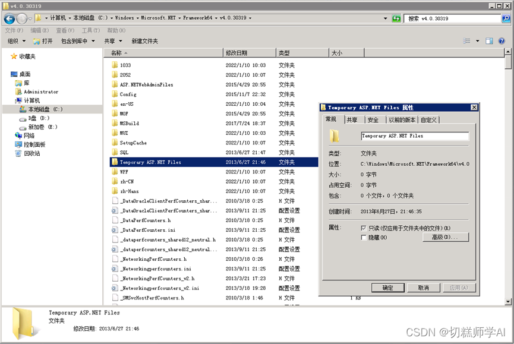Open the 包含到库中 dropdown
Viewport: 514px width, 344px height.
coord(78,41)
